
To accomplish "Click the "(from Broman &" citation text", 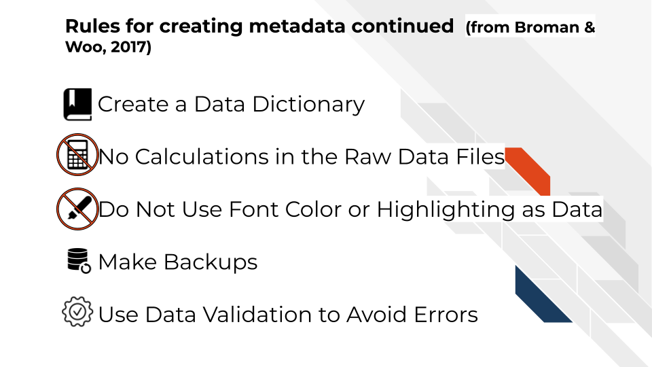I will [x=530, y=29].
